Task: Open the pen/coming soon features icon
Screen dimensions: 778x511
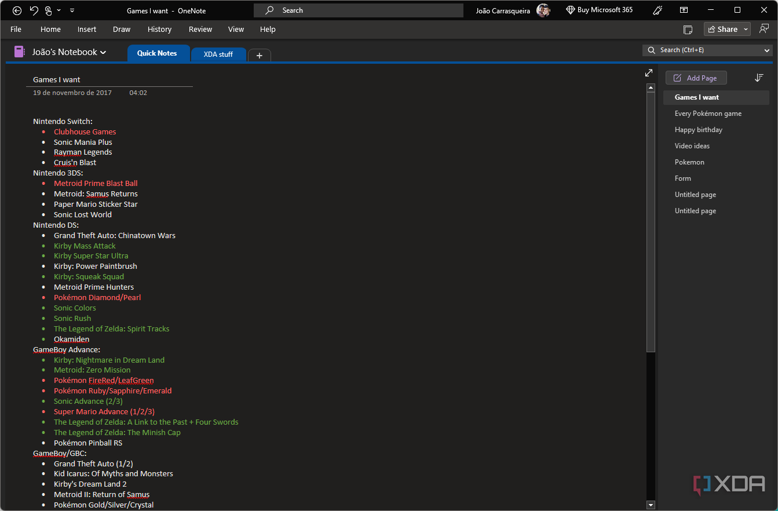Action: (x=658, y=10)
